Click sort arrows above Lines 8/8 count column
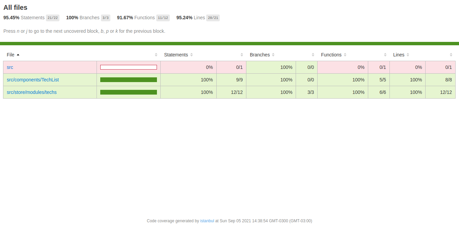459x228 pixels. [451, 55]
